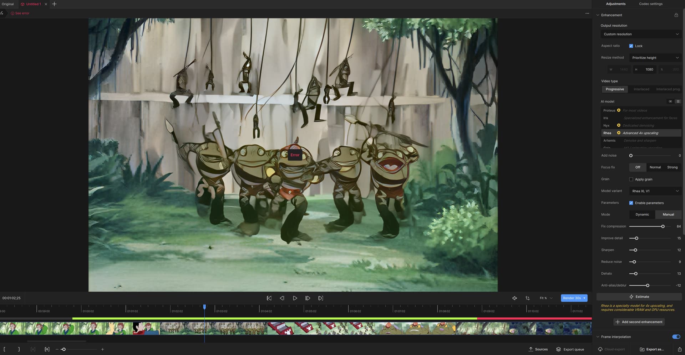Jump to the first frame
Image resolution: width=685 pixels, height=355 pixels.
(269, 298)
